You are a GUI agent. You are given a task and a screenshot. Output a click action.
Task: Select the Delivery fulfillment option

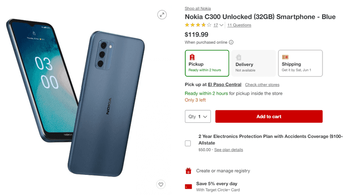(x=253, y=63)
